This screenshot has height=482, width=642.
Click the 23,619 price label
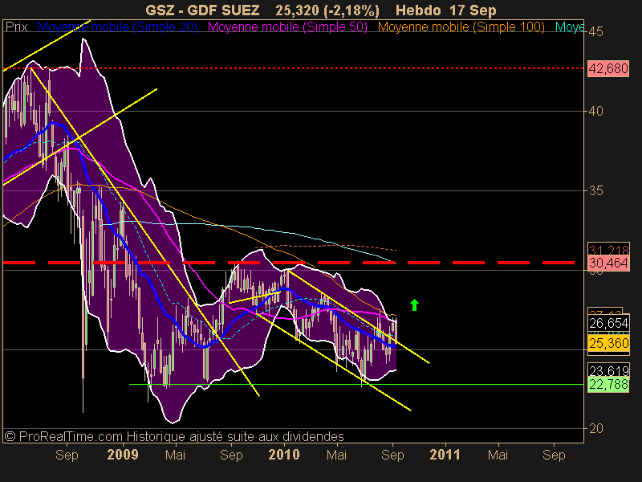(608, 370)
